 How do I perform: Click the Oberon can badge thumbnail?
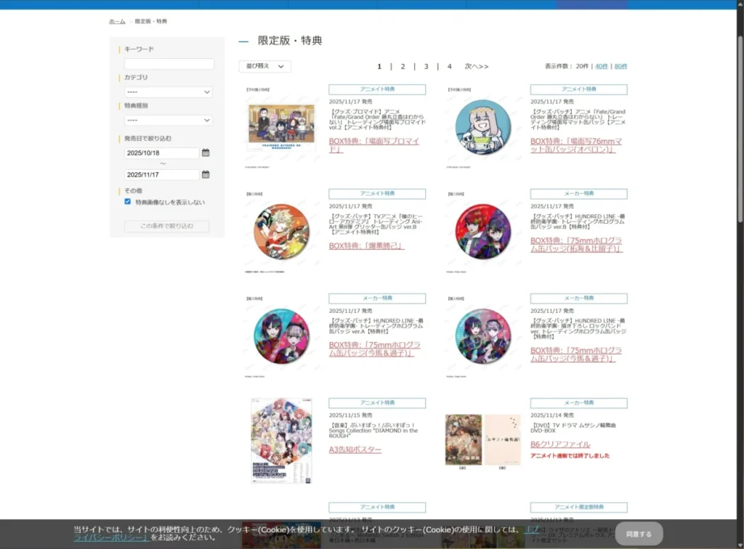pos(482,126)
